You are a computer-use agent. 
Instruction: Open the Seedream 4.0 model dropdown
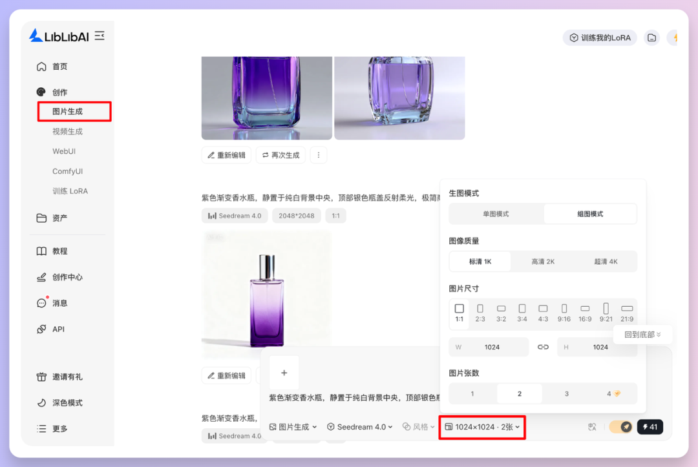360,427
